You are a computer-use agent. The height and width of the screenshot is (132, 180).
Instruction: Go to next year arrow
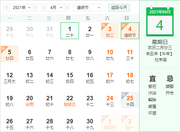coord(35,8)
